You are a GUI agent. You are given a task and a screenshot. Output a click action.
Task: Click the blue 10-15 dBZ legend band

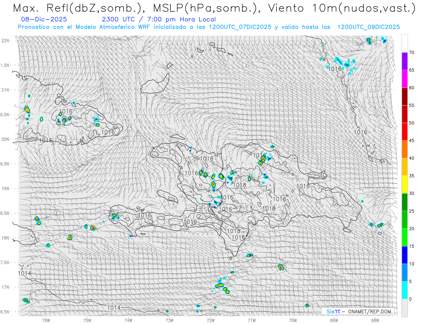click(x=405, y=255)
